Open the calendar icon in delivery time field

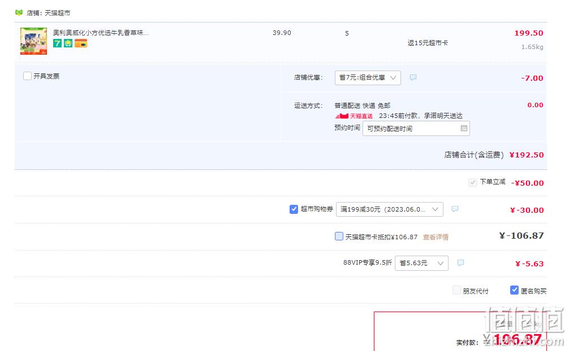click(464, 128)
